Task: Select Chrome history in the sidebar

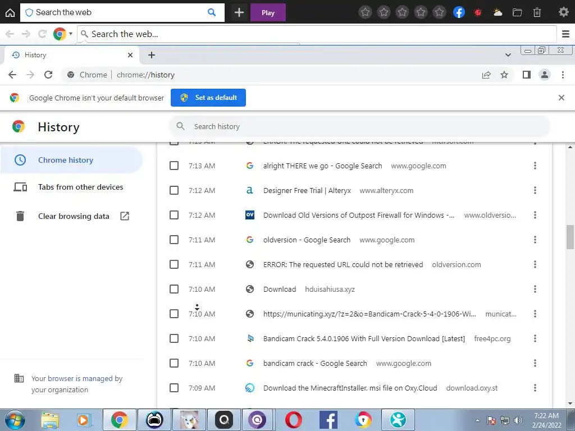Action: [x=71, y=160]
